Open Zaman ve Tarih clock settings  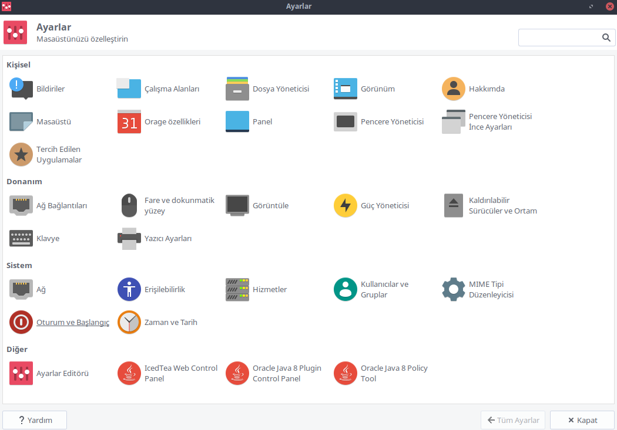(x=129, y=323)
